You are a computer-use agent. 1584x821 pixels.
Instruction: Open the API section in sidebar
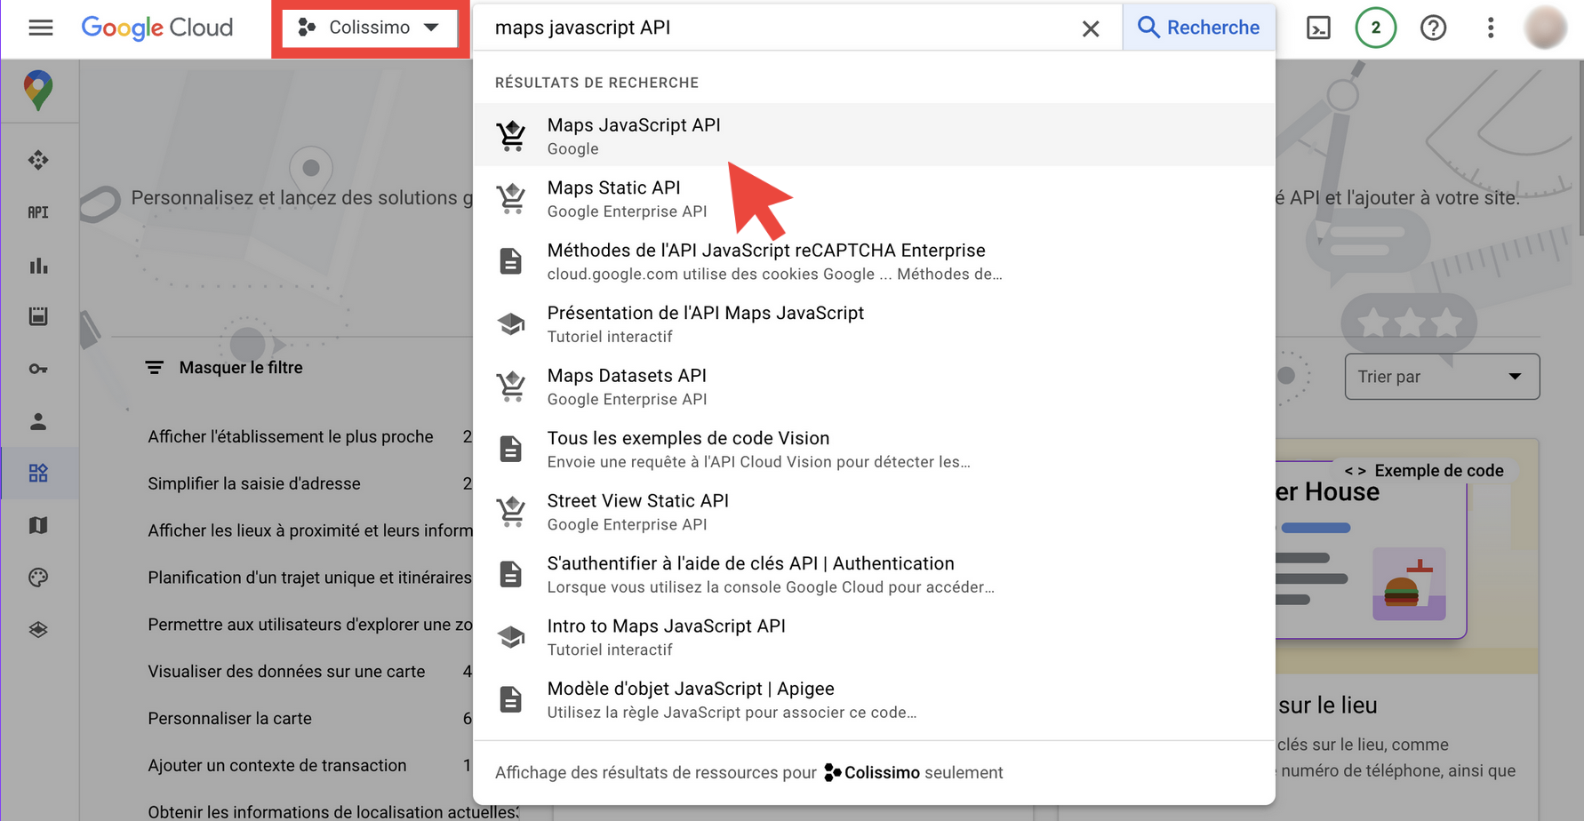pos(38,212)
